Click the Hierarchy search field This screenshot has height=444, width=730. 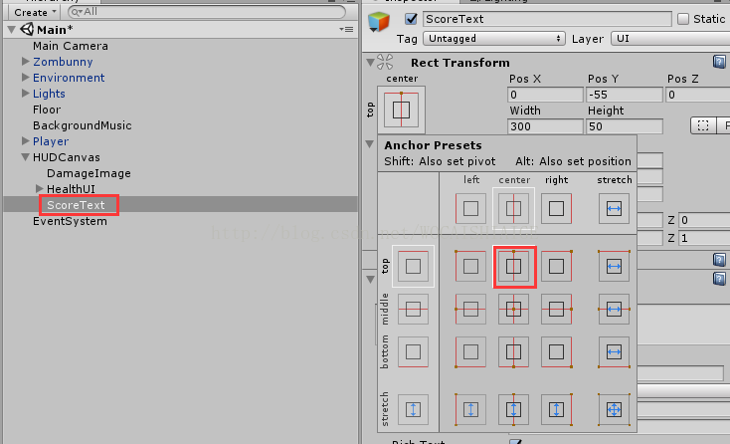(x=207, y=12)
